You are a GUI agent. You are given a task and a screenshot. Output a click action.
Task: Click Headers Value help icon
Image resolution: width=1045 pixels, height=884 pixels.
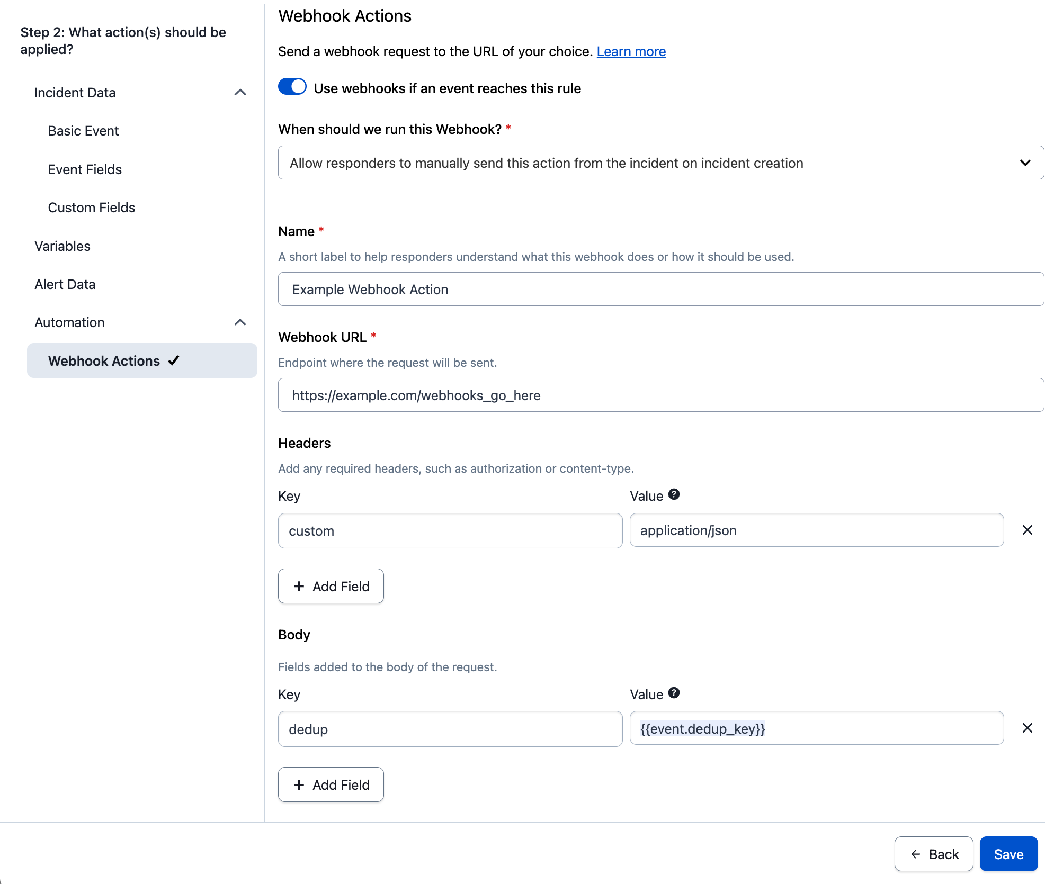[674, 494]
